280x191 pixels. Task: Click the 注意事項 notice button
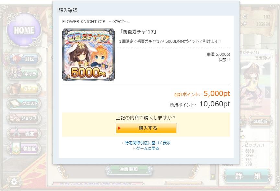(129, 169)
